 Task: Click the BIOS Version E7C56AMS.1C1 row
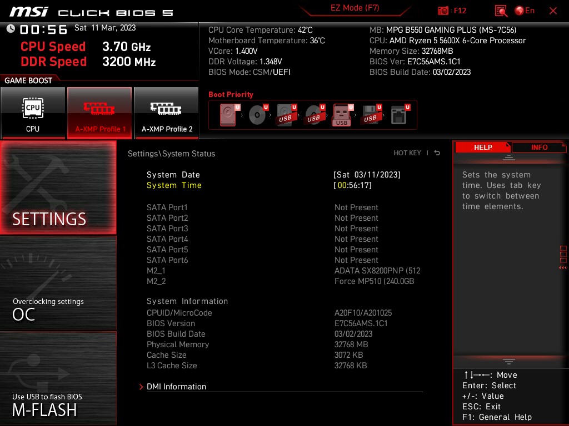[x=267, y=323]
